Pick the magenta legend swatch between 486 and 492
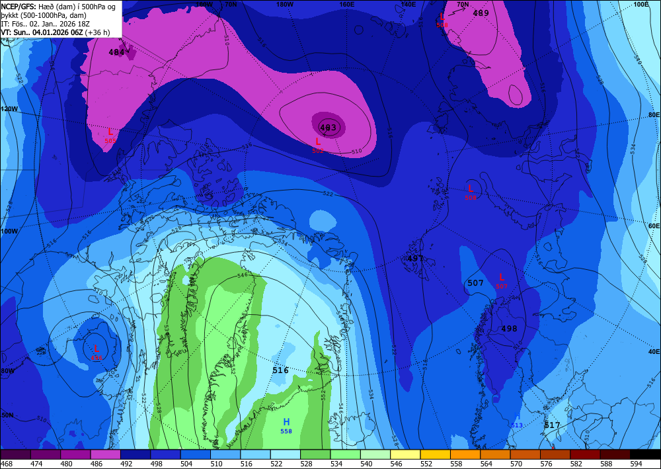The image size is (661, 469). coord(105,454)
